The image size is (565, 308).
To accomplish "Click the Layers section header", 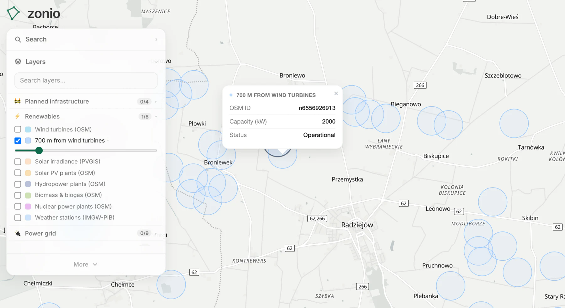I will click(86, 62).
